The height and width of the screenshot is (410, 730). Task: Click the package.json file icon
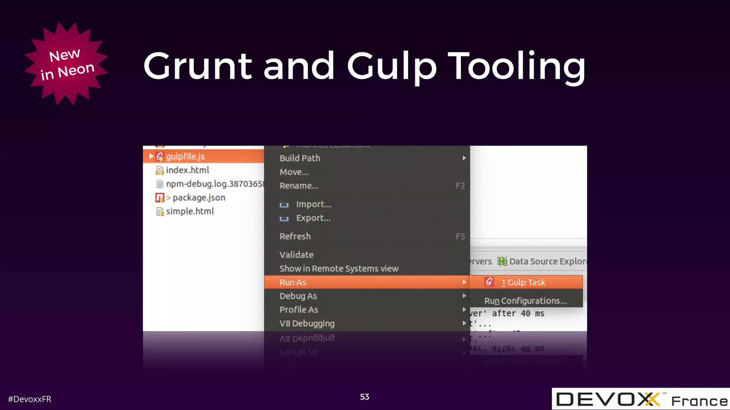(x=160, y=198)
